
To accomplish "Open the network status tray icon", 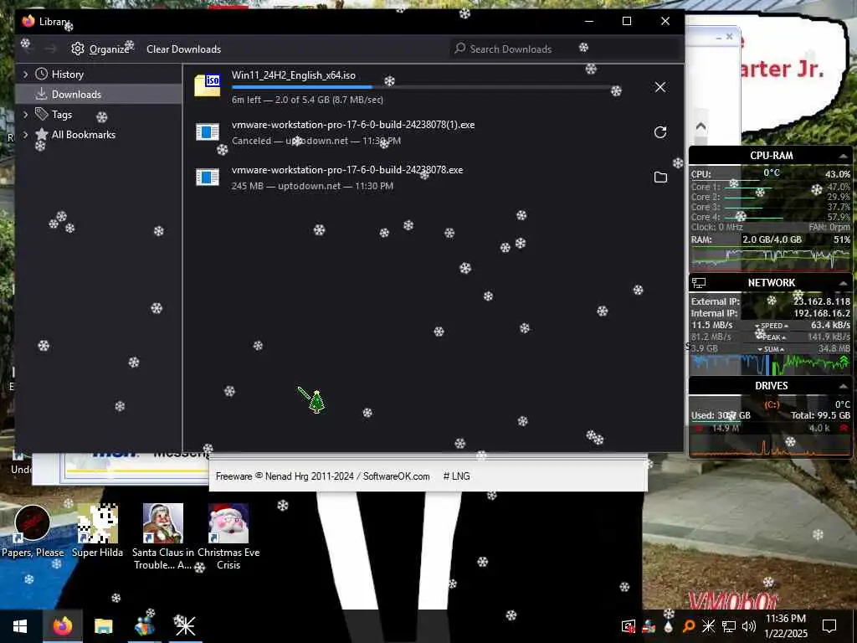I will click(729, 626).
